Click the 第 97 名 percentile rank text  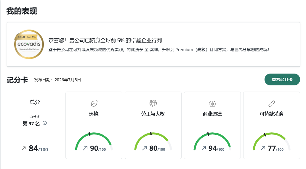coord(31,123)
